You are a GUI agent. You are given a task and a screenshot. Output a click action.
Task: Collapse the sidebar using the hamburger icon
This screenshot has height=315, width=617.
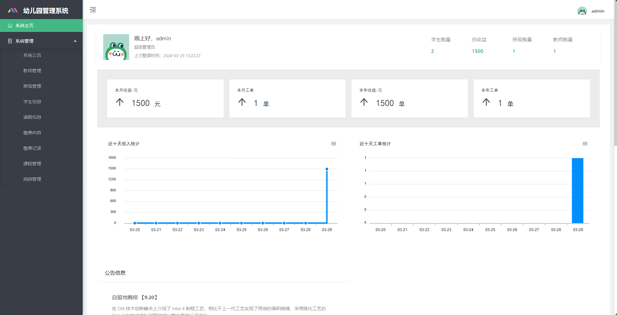pyautogui.click(x=93, y=10)
